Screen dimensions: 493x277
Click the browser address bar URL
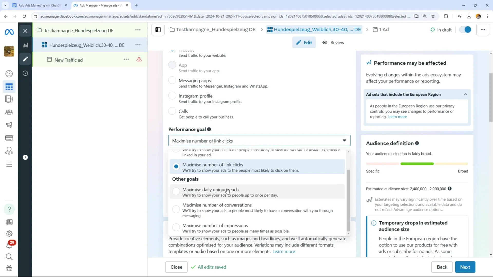click(x=225, y=16)
